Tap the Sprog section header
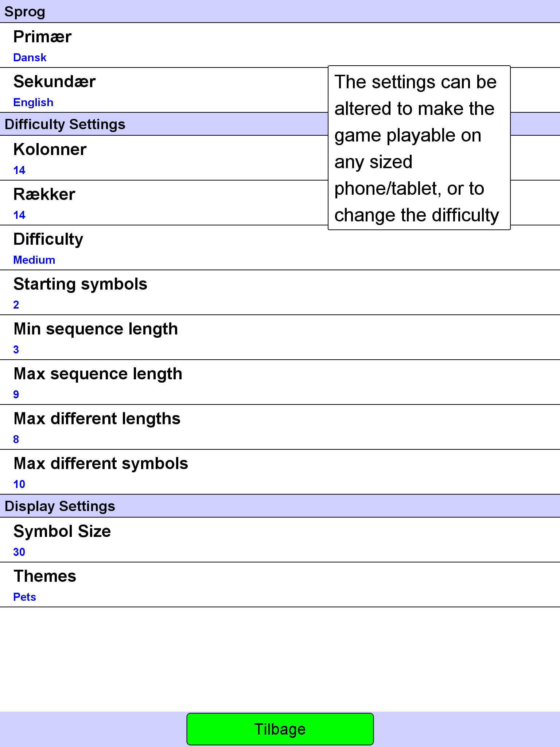Image resolution: width=560 pixels, height=747 pixels. pyautogui.click(x=280, y=11)
